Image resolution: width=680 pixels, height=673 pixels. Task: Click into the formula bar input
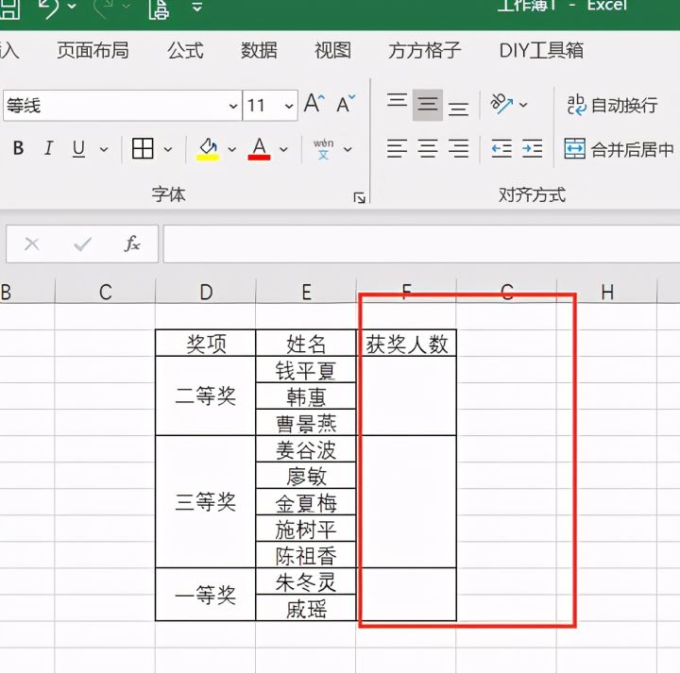click(x=421, y=244)
